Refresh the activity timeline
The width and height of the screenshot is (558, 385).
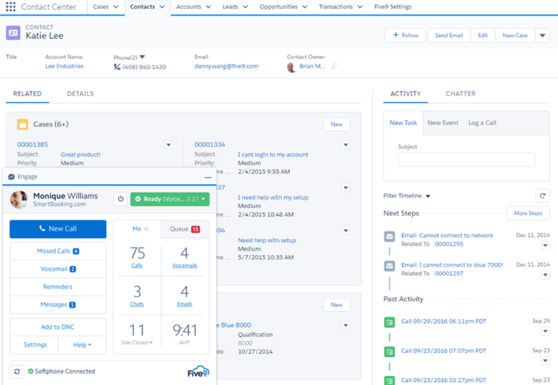click(x=543, y=196)
